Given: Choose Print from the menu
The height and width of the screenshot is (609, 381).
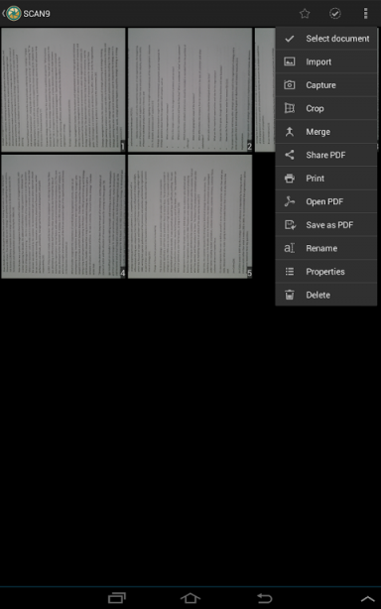Looking at the screenshot, I should 326,179.
